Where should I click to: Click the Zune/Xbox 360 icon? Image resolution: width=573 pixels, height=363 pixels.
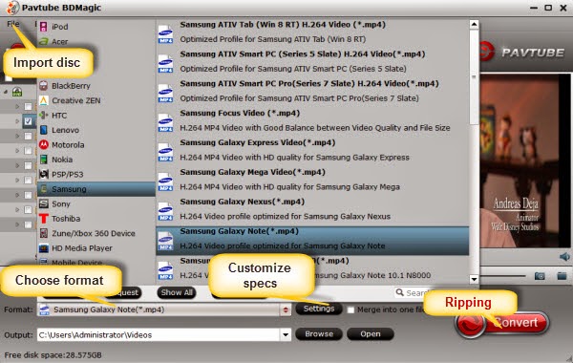44,233
